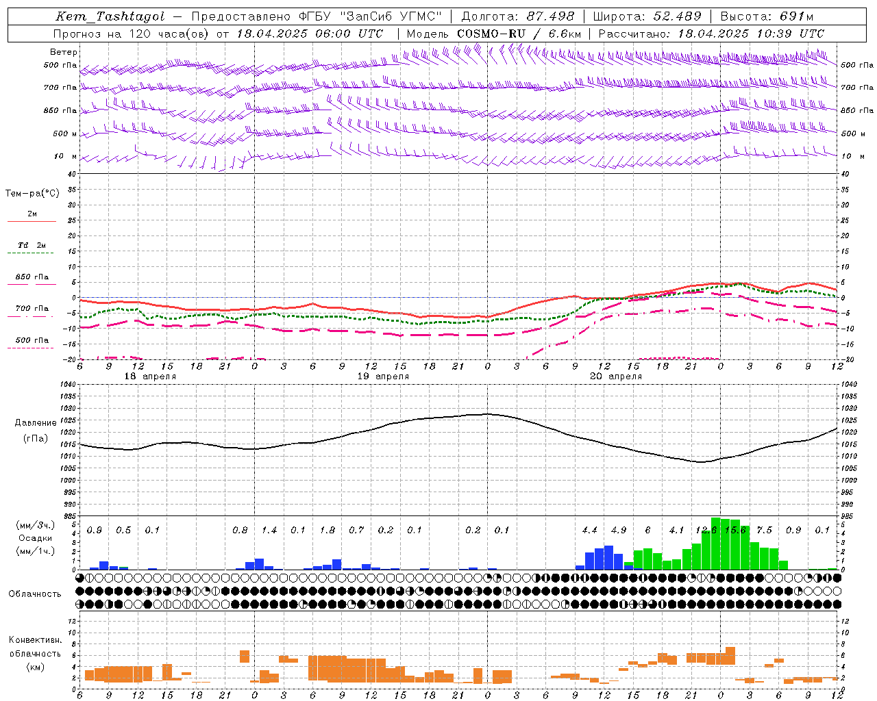877x701 pixels.
Task: Click the '20 апреля' date label
Action: pos(616,377)
